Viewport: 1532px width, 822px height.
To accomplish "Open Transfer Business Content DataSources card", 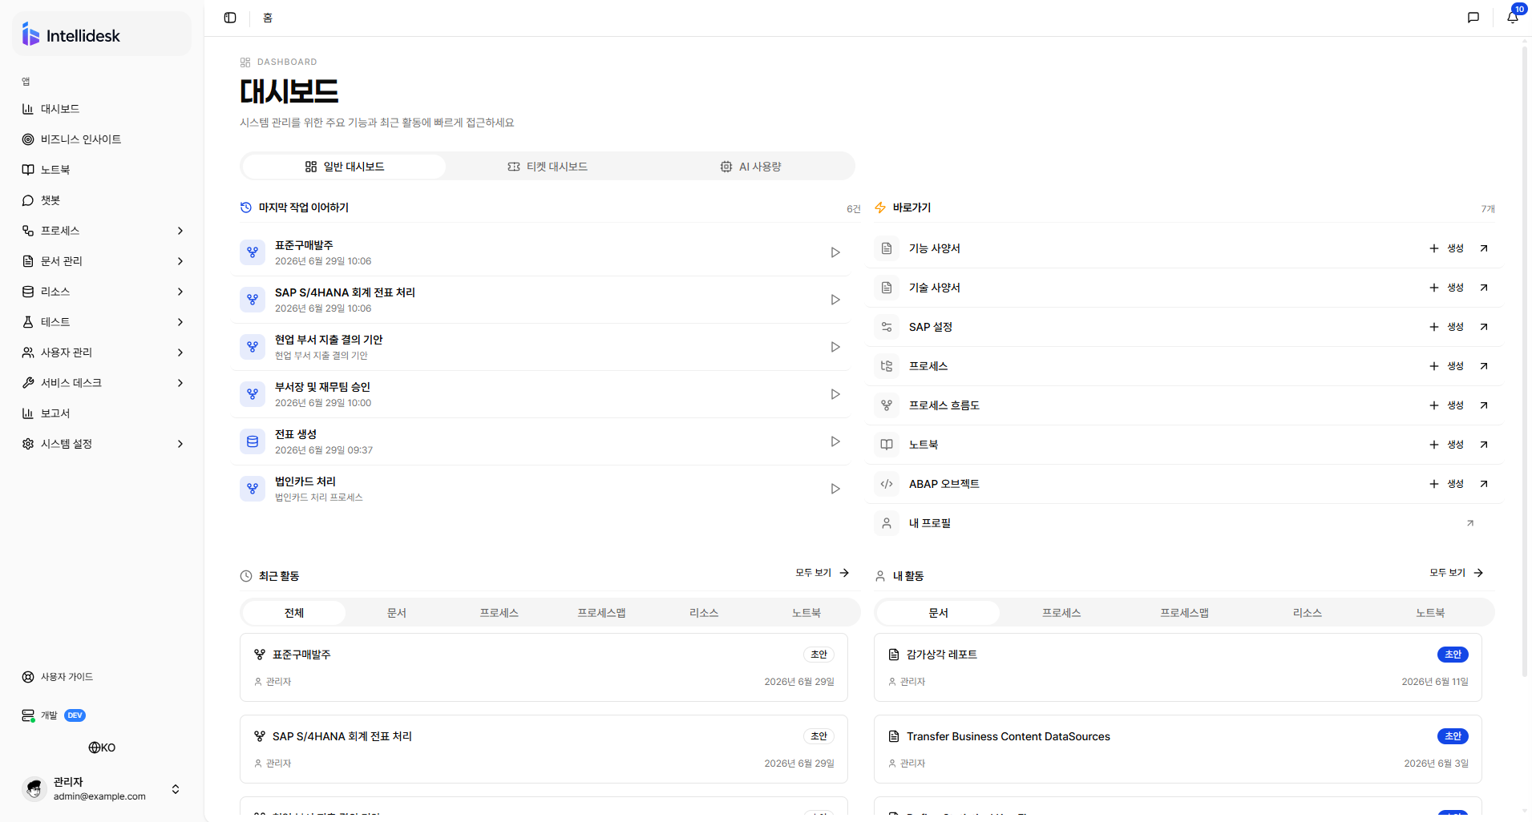I will 1178,749.
